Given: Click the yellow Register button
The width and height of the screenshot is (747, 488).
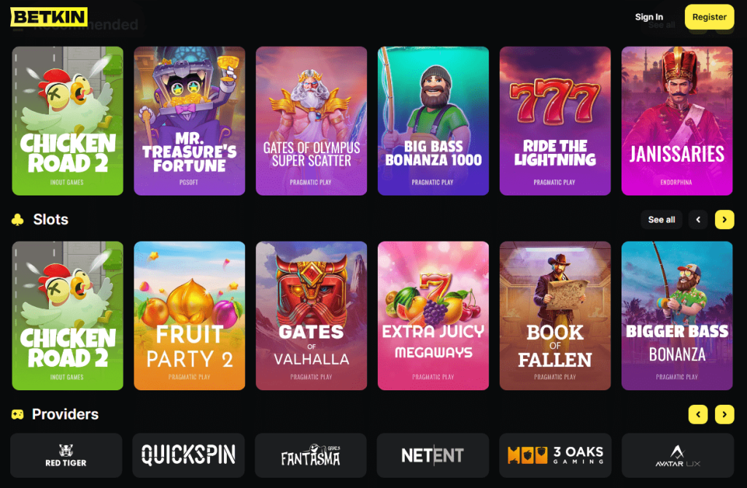Looking at the screenshot, I should tap(709, 18).
